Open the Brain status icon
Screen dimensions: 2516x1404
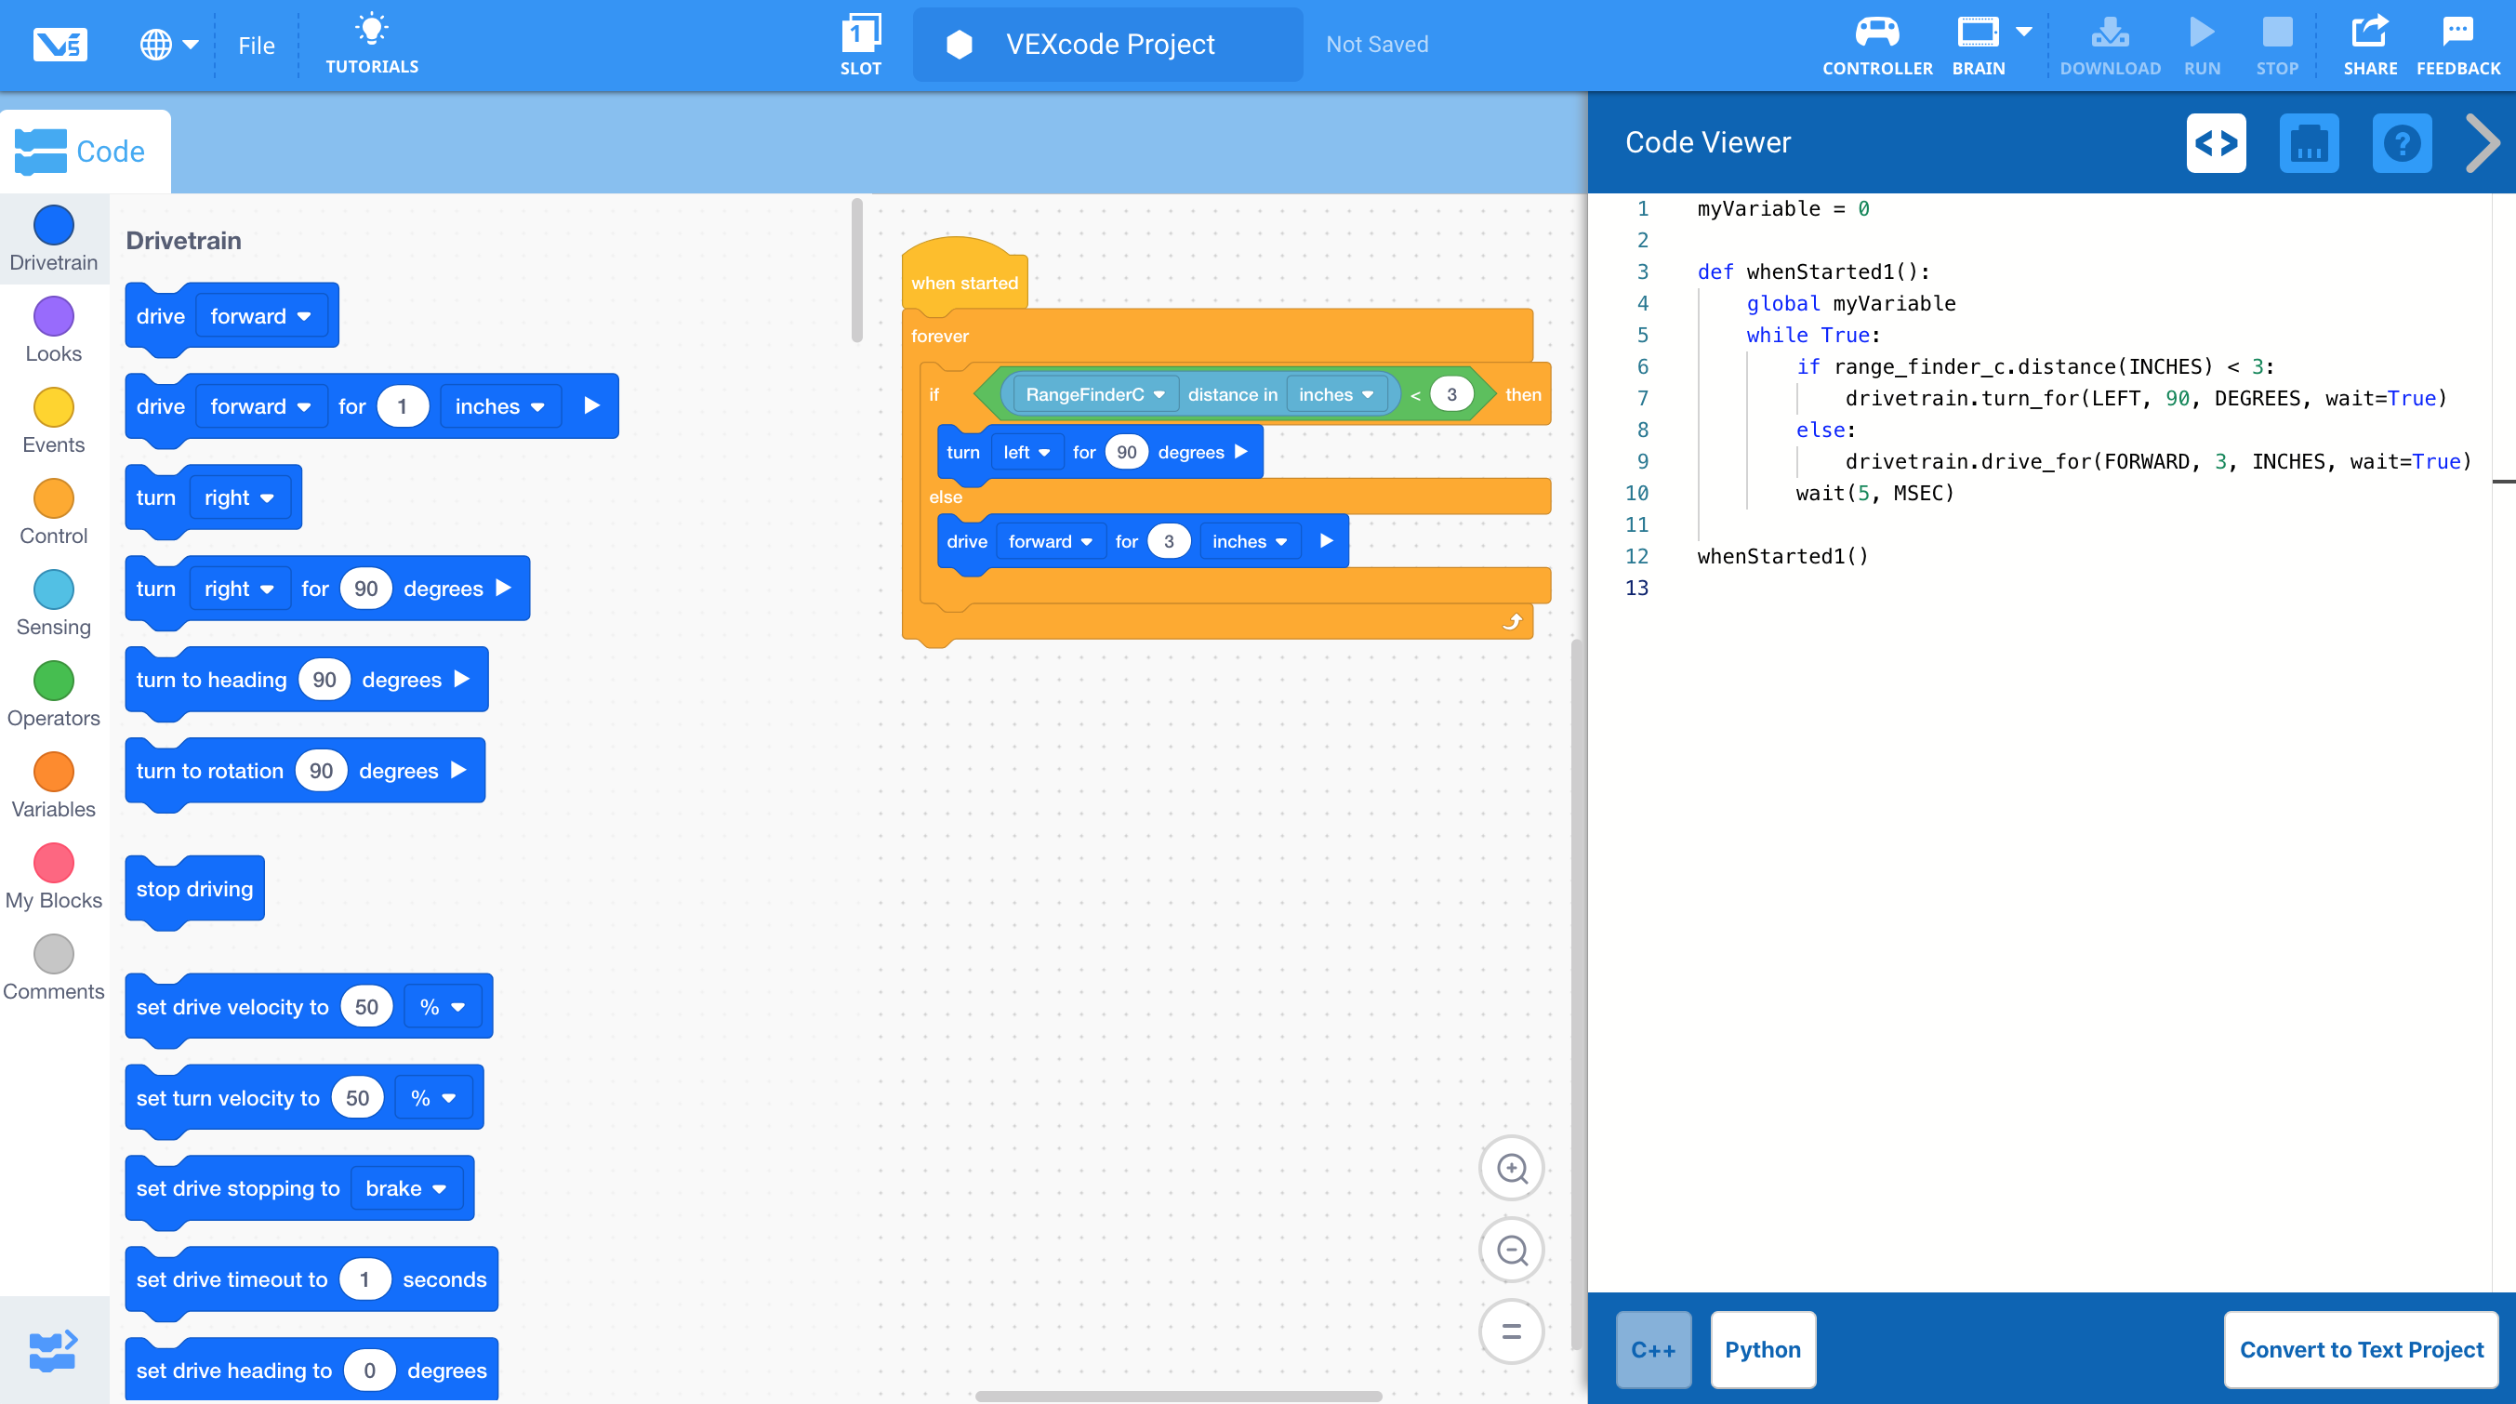1978,44
